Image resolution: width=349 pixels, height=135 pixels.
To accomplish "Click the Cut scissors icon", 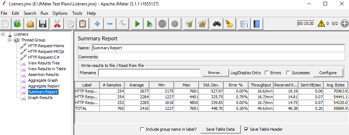I will click(57, 23).
